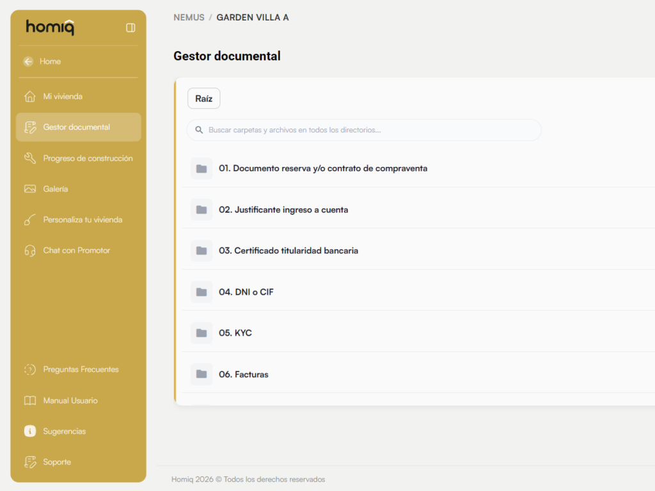Open Mi vivienda house icon
Viewport: 655px width, 491px height.
pyautogui.click(x=29, y=97)
